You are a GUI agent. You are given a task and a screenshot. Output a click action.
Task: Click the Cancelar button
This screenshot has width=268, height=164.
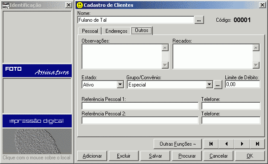pyautogui.click(x=218, y=156)
